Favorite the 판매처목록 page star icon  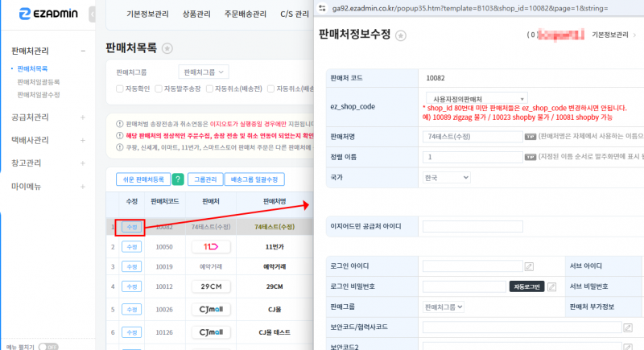[x=167, y=48]
